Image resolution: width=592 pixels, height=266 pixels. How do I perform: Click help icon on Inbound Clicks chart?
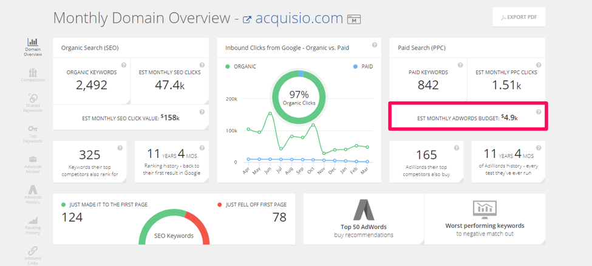(375, 45)
